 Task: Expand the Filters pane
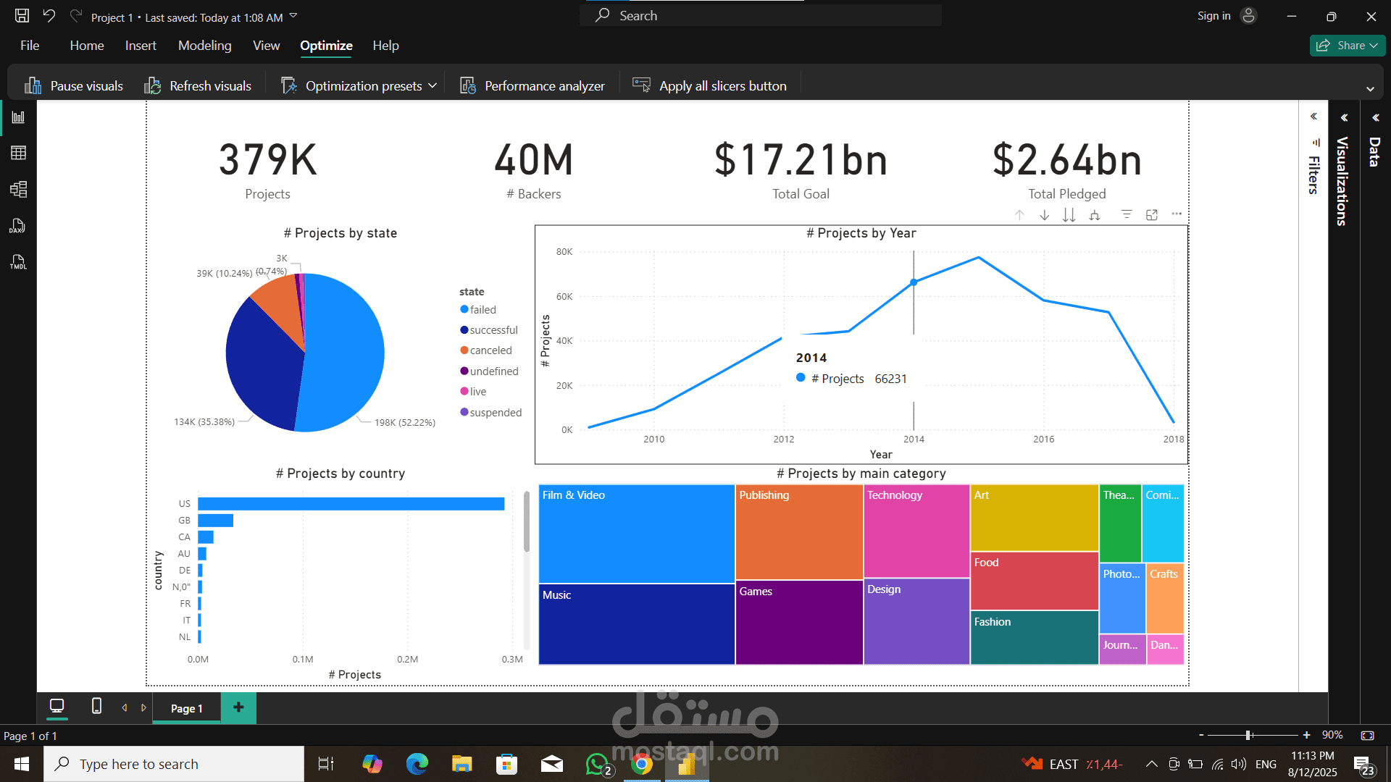[x=1313, y=117]
